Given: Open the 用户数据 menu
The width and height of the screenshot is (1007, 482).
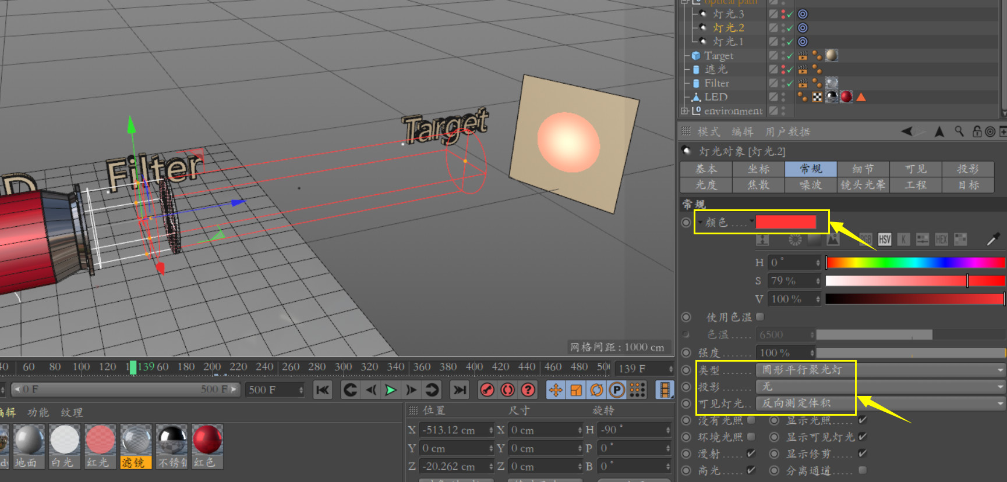Looking at the screenshot, I should click(x=787, y=132).
